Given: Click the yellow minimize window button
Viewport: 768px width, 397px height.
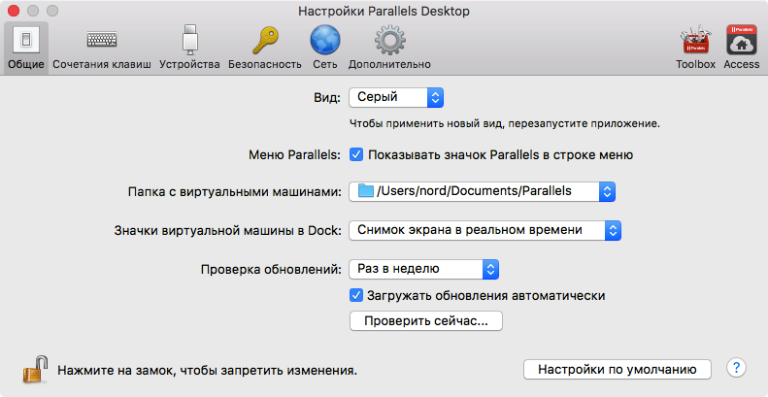Looking at the screenshot, I should tap(33, 10).
